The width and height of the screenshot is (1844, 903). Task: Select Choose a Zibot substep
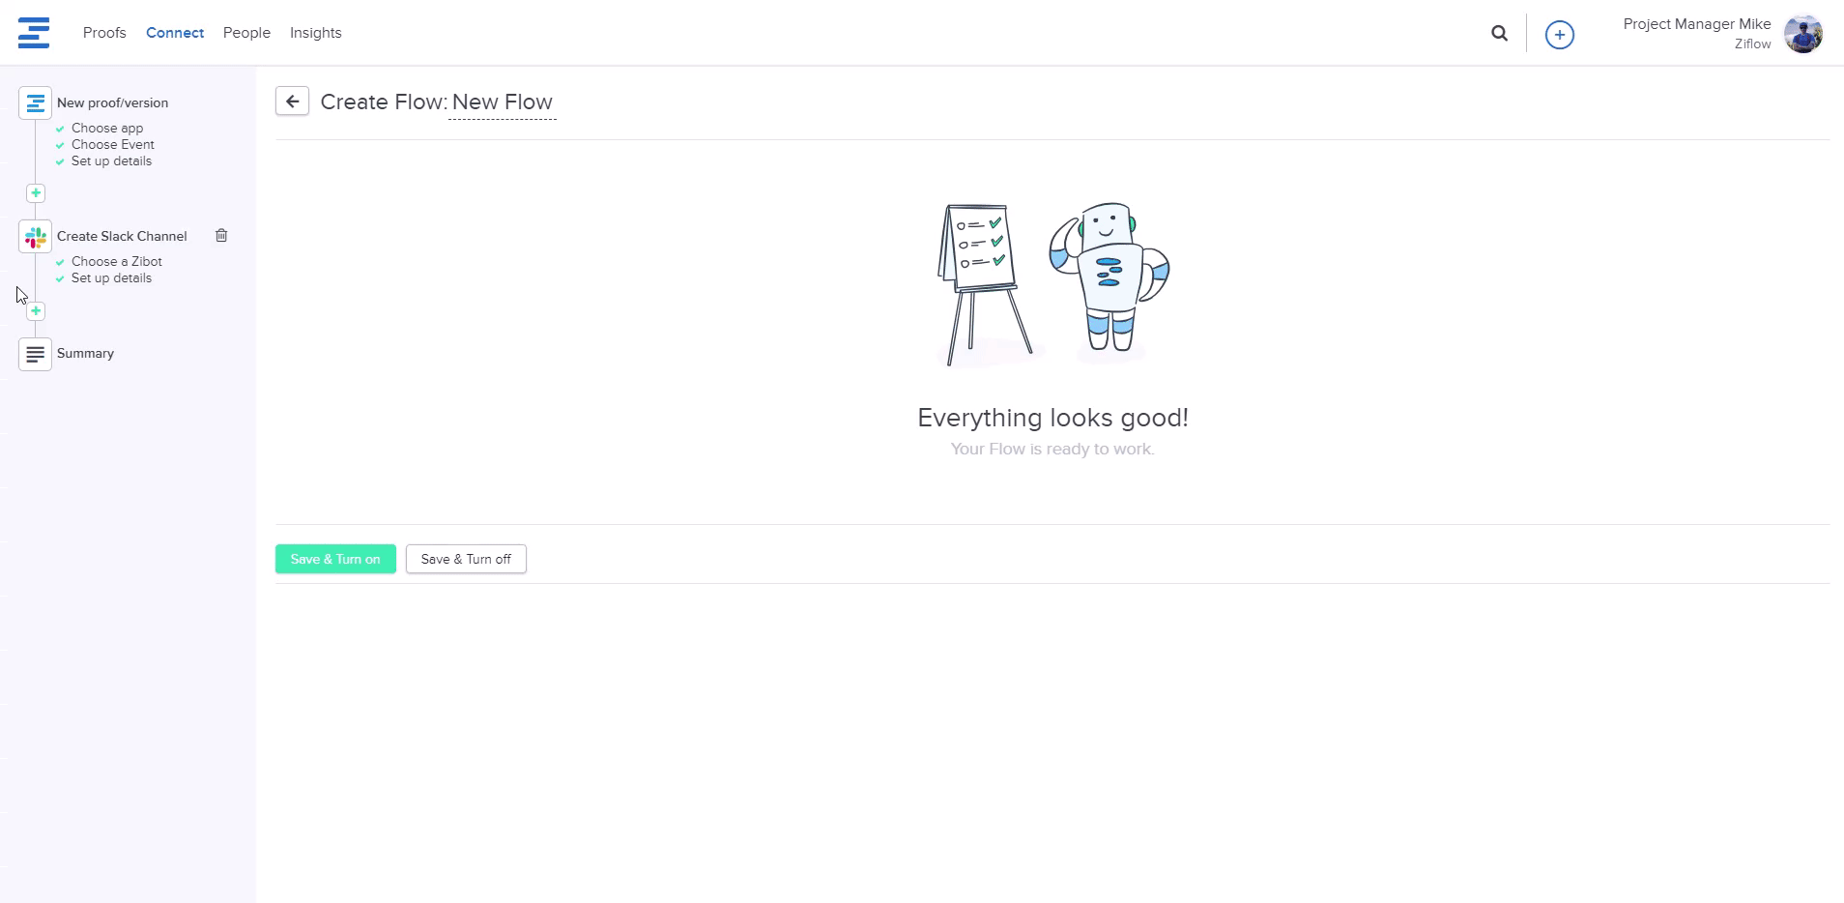coord(116,262)
